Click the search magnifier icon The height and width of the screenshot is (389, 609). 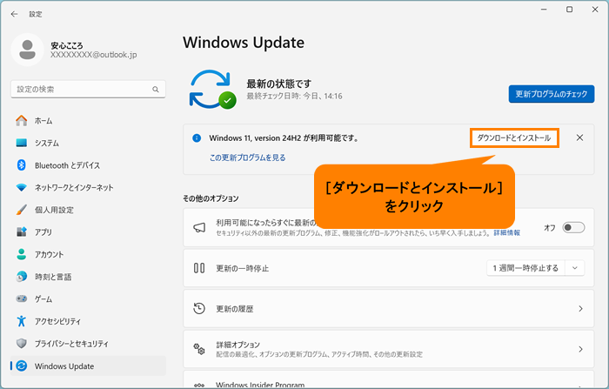coord(157,90)
